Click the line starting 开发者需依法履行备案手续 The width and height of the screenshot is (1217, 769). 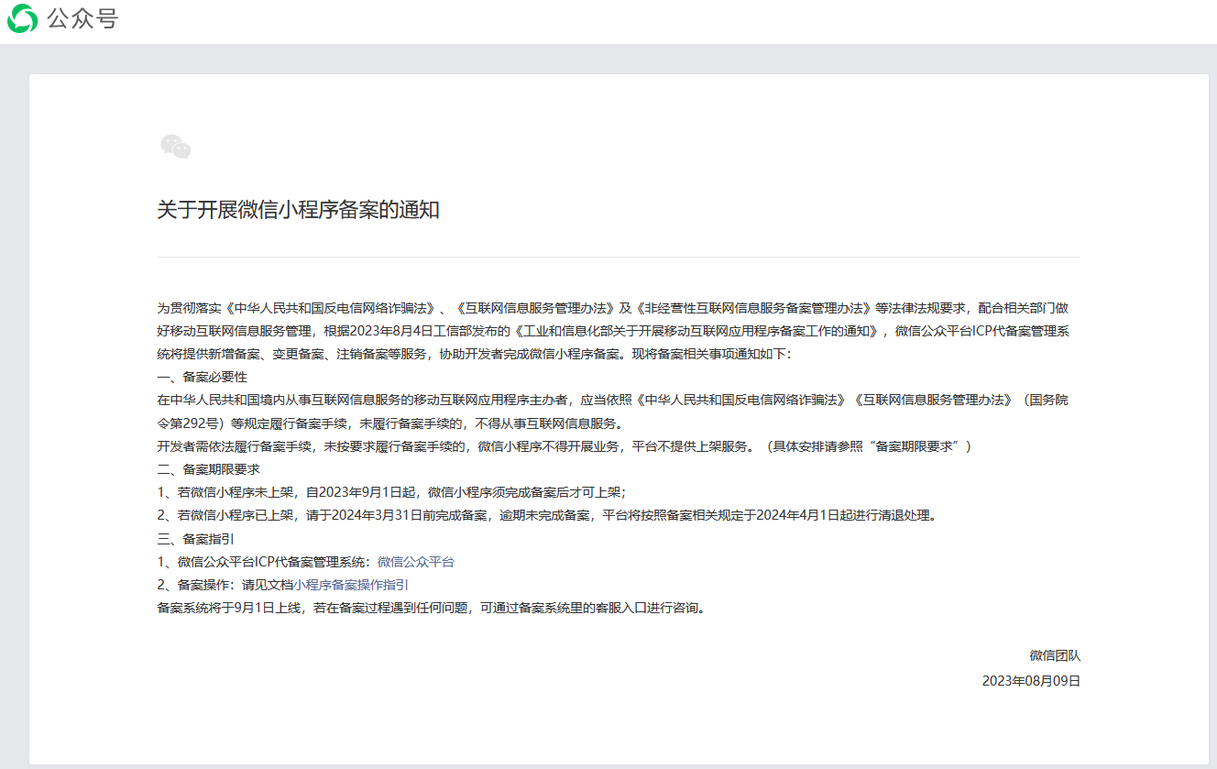tap(564, 446)
